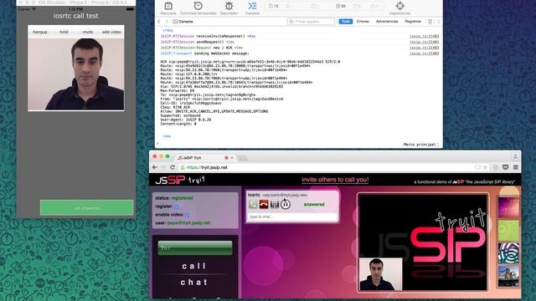Open the Marco principal frame selector
Image resolution: width=536 pixels, height=301 pixels.
click(421, 145)
